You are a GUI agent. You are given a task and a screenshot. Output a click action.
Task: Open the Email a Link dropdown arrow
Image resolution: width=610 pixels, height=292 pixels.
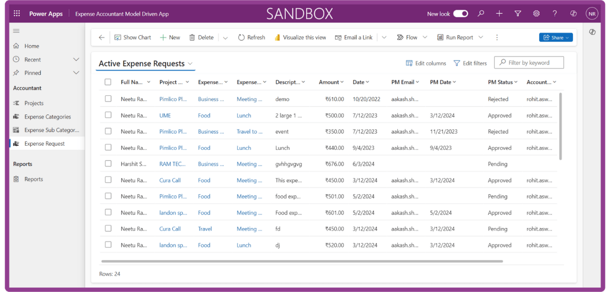click(x=384, y=37)
